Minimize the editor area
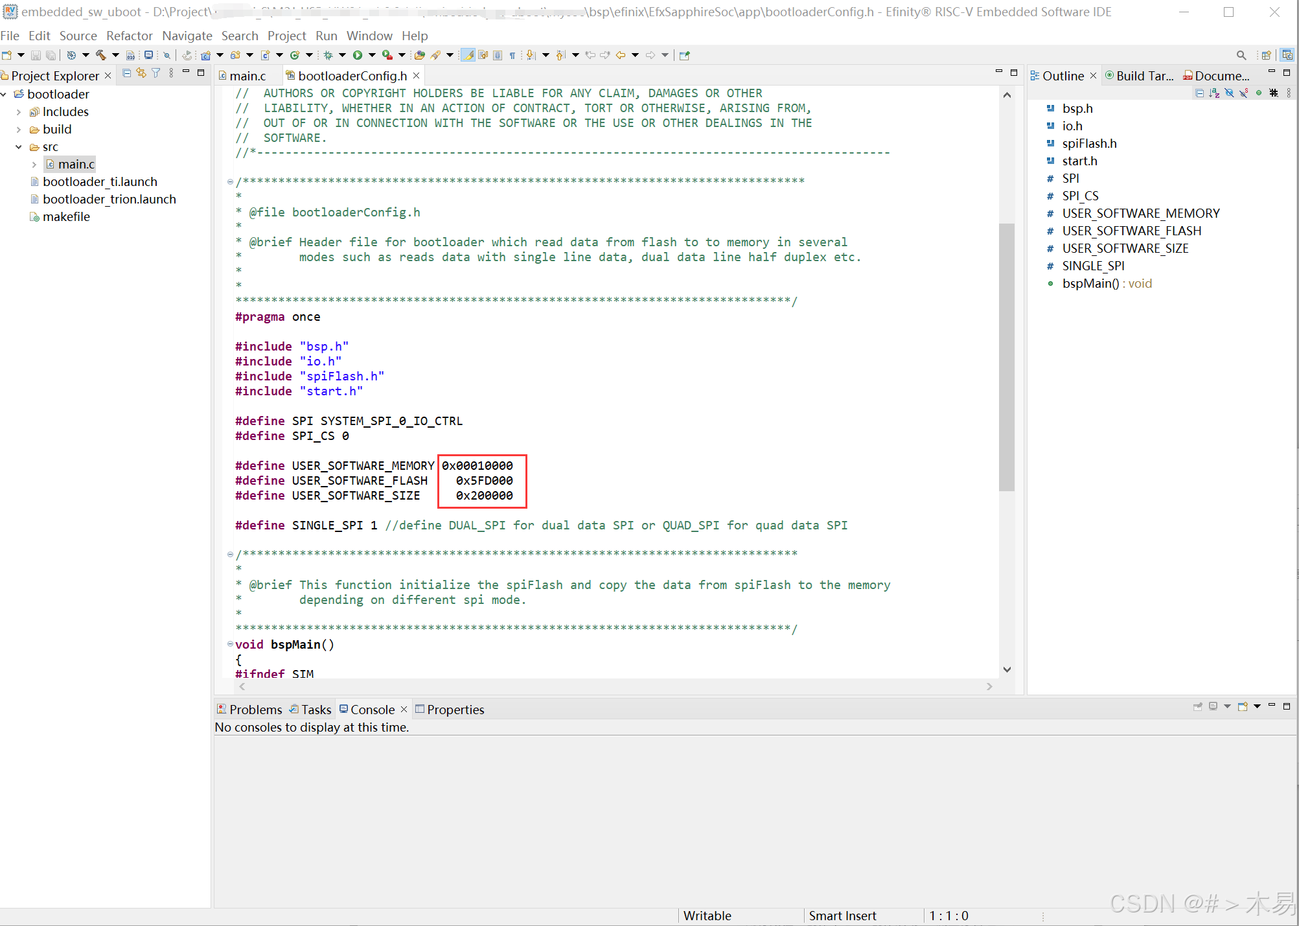1299x926 pixels. click(x=998, y=71)
